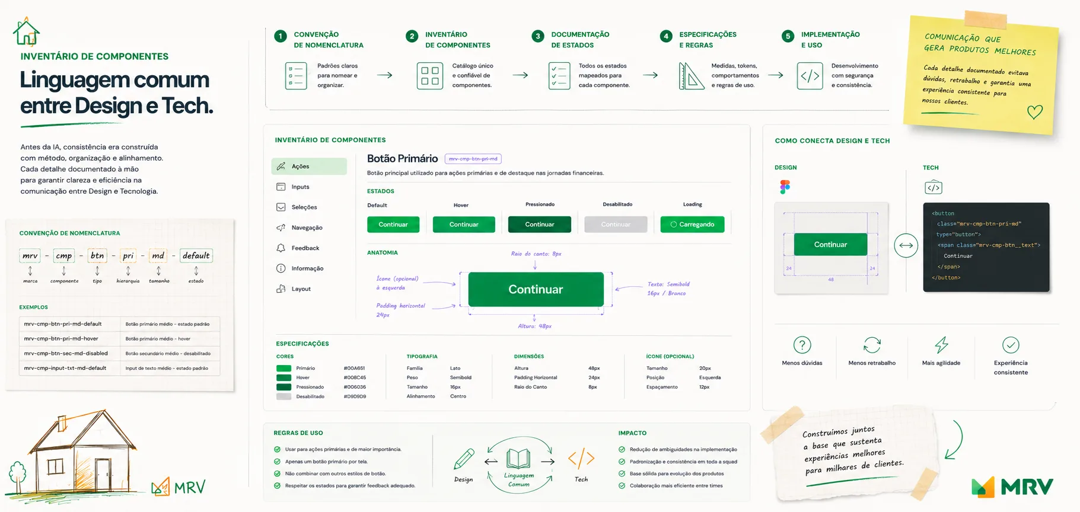
Task: Click checkmark beside 'Não combinar com outros estilos'
Action: tap(277, 473)
